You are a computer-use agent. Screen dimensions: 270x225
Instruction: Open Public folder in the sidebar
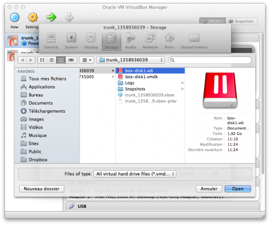[31, 151]
